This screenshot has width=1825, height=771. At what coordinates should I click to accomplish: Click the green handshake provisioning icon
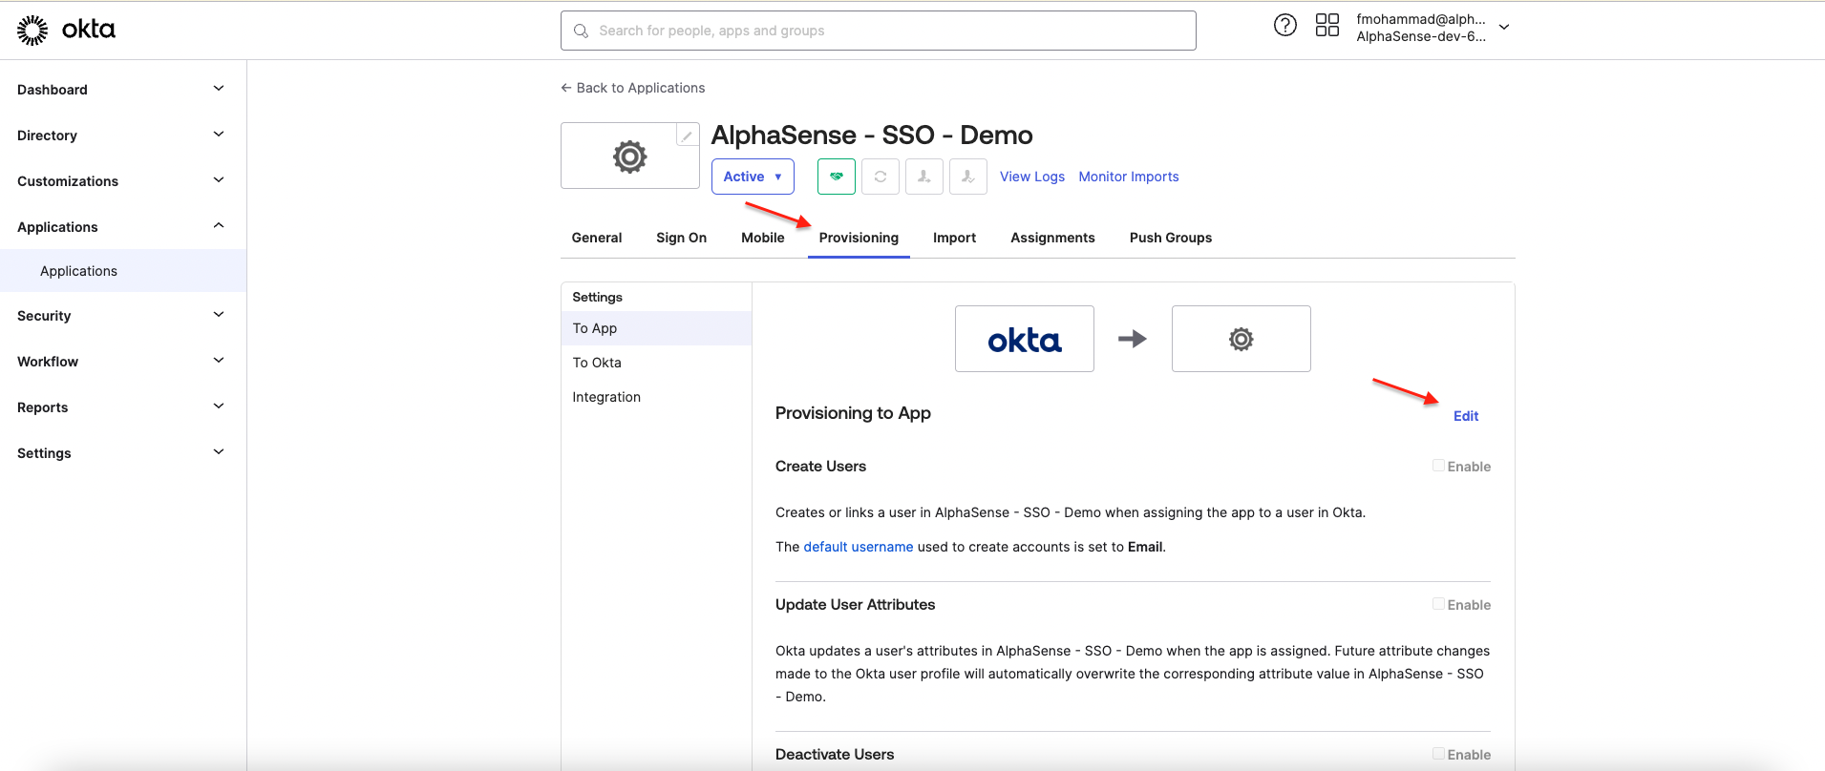tap(837, 177)
